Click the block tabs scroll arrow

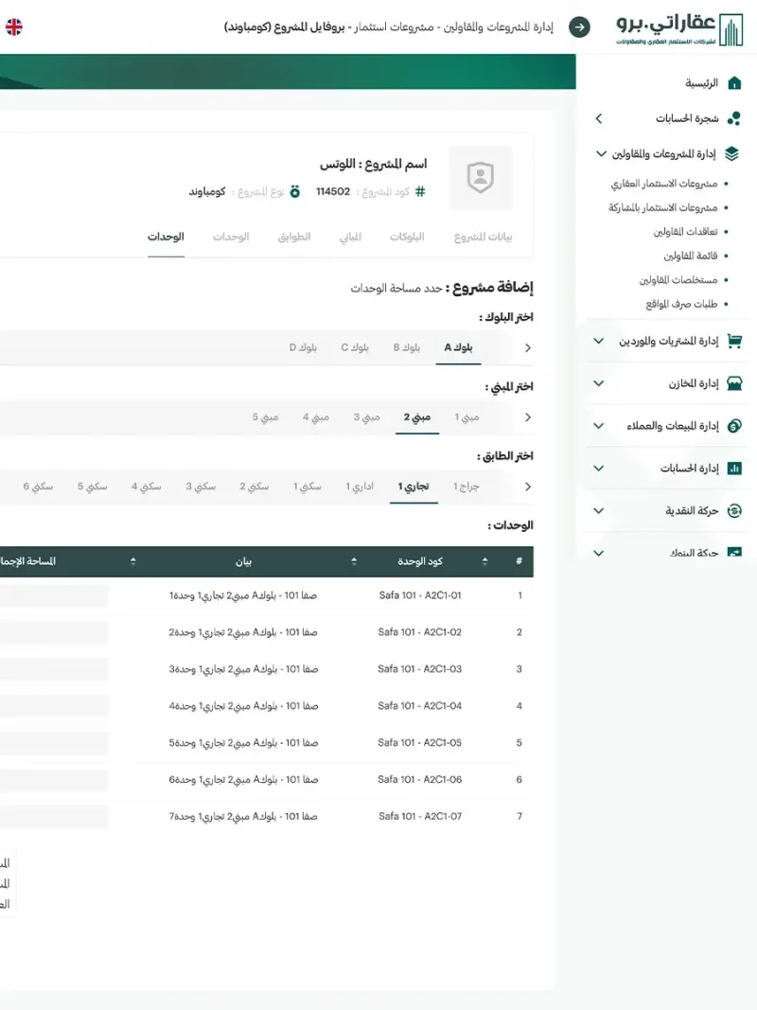point(528,347)
